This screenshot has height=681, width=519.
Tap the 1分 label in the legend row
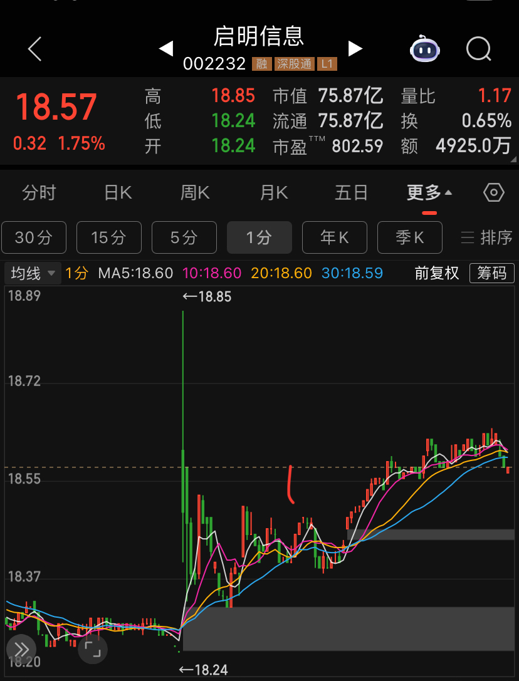pyautogui.click(x=76, y=273)
